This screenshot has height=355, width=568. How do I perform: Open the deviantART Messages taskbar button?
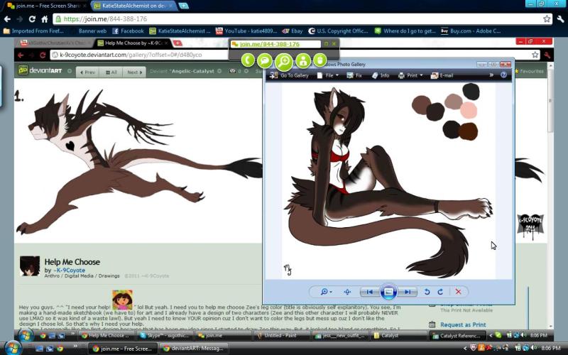194,349
